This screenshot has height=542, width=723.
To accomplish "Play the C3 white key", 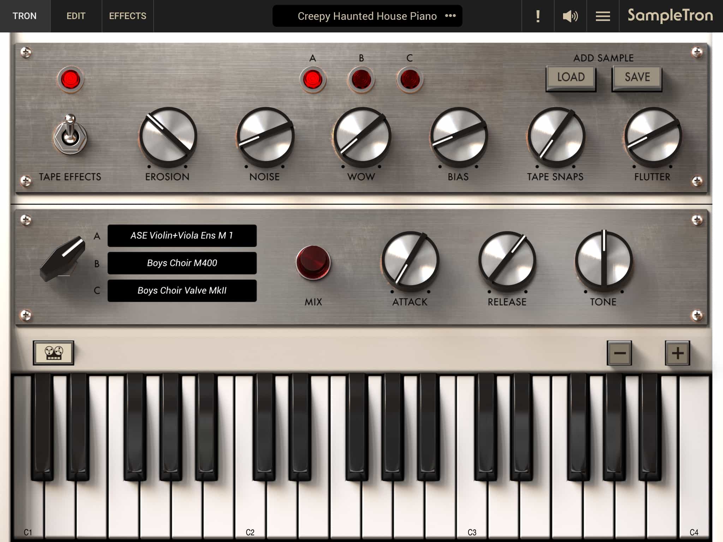I will click(x=472, y=508).
